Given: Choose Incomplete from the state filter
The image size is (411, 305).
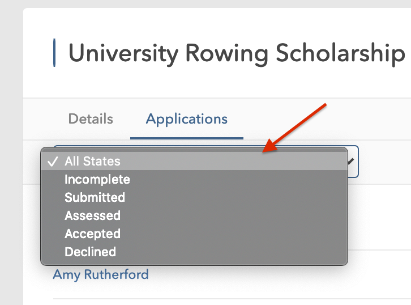Looking at the screenshot, I should click(x=97, y=180).
